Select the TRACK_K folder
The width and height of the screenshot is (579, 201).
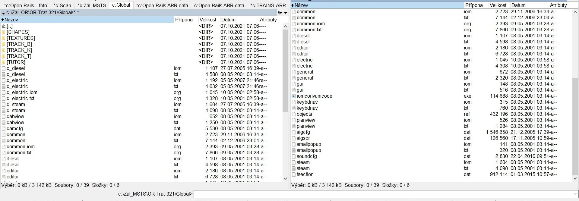click(19, 50)
